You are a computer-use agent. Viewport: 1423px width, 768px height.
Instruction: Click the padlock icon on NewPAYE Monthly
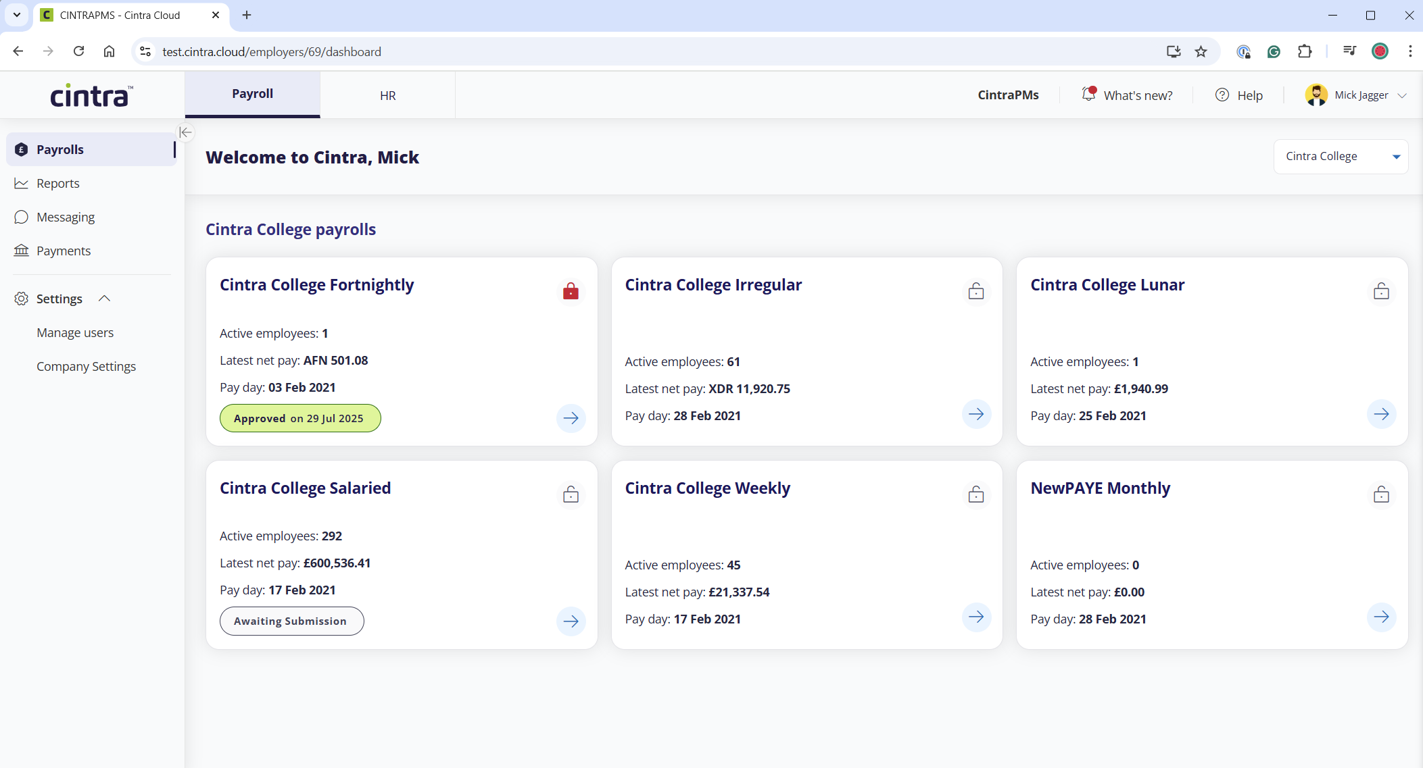[1381, 494]
